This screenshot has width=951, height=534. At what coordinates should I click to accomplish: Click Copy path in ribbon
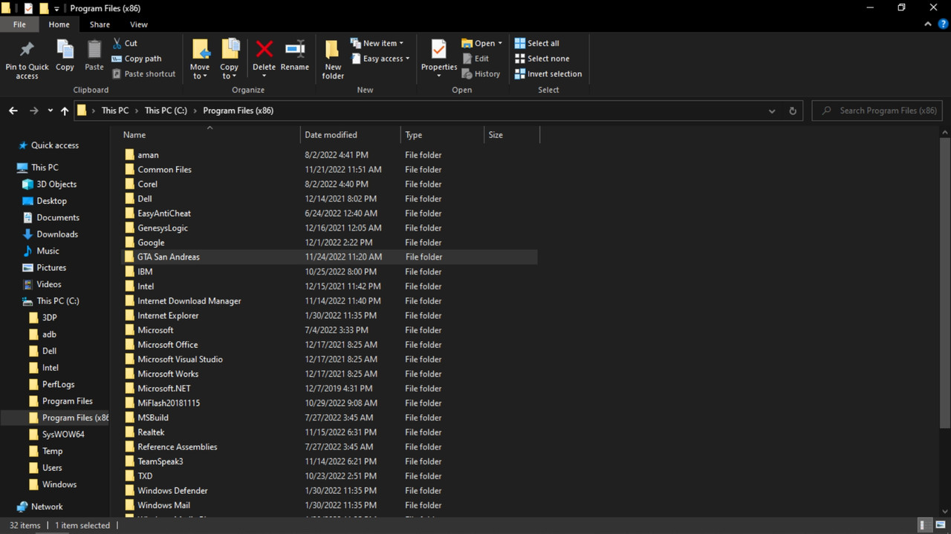coord(137,59)
